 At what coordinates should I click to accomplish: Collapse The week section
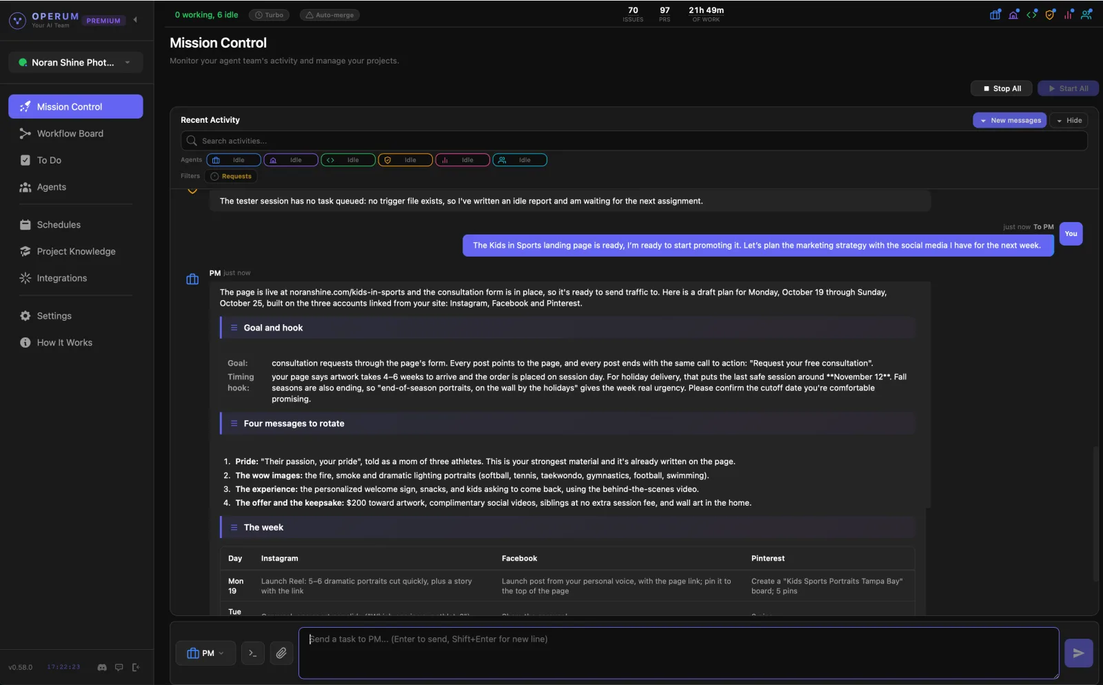click(567, 527)
